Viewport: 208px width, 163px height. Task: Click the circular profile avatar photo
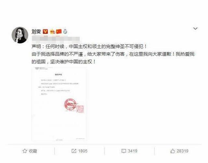[20, 35]
